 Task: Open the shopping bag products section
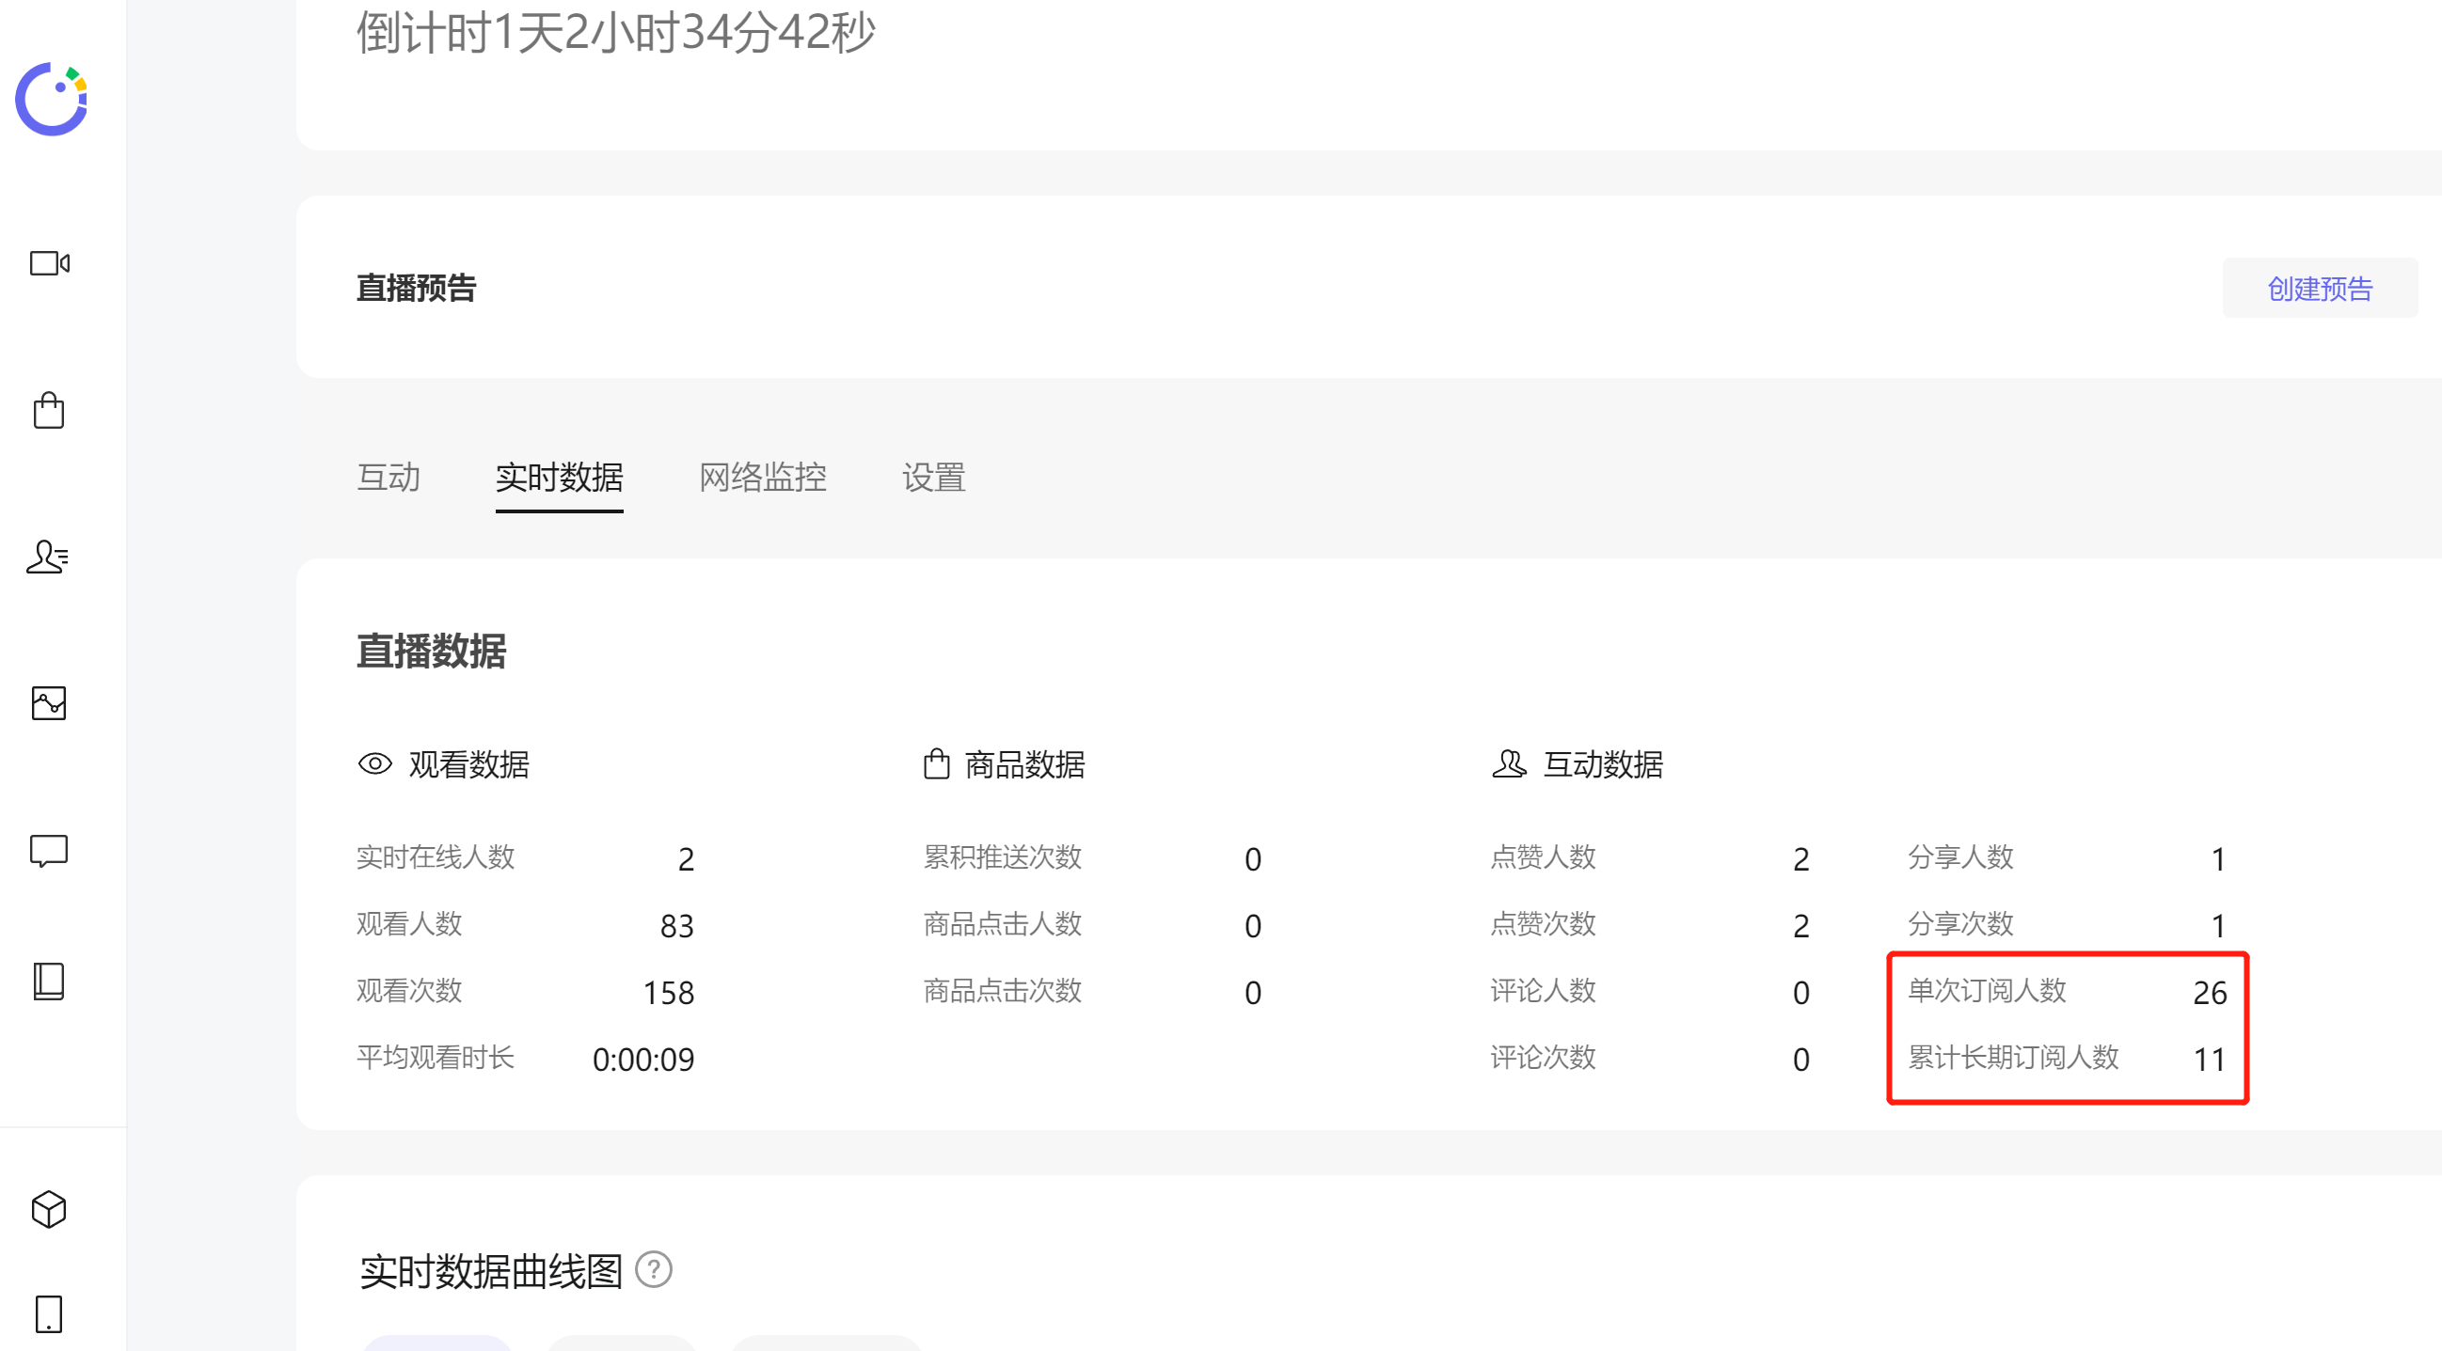[49, 411]
